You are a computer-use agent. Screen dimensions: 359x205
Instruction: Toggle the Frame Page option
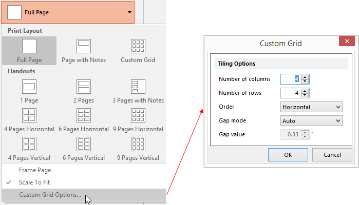click(x=35, y=170)
